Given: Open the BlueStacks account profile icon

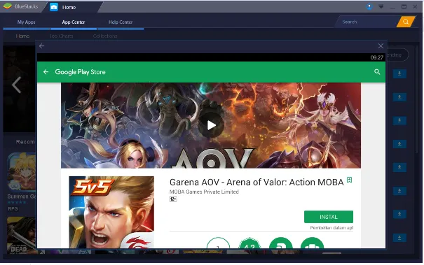Looking at the screenshot, I should [x=369, y=6].
